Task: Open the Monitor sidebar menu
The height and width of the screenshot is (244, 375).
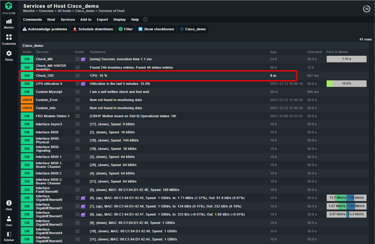Action: tap(9, 24)
